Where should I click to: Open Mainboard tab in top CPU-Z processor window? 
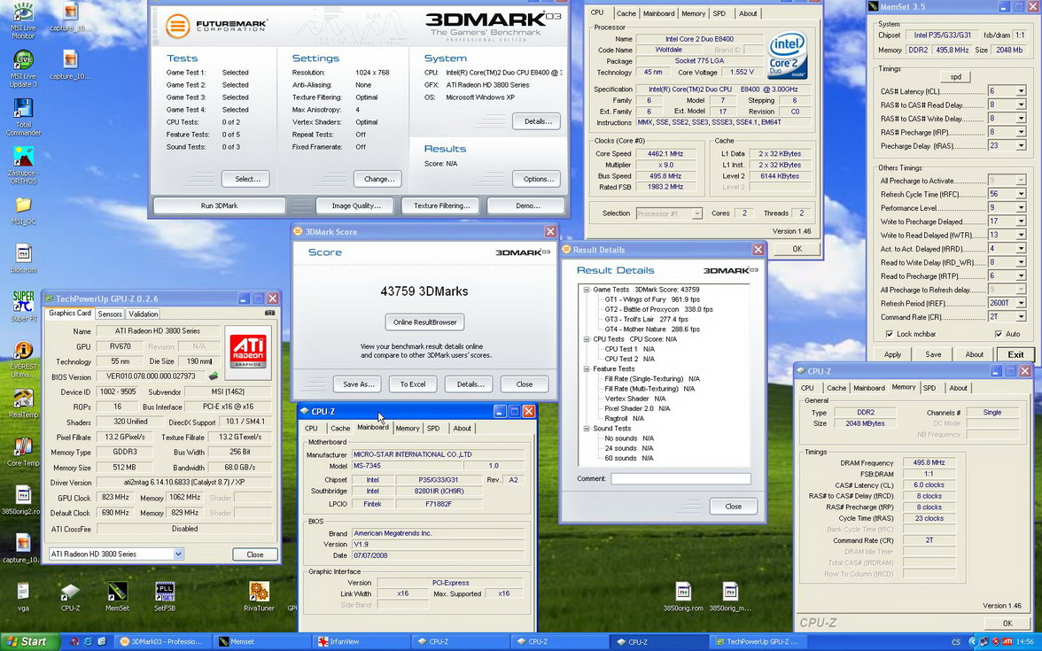[x=658, y=13]
